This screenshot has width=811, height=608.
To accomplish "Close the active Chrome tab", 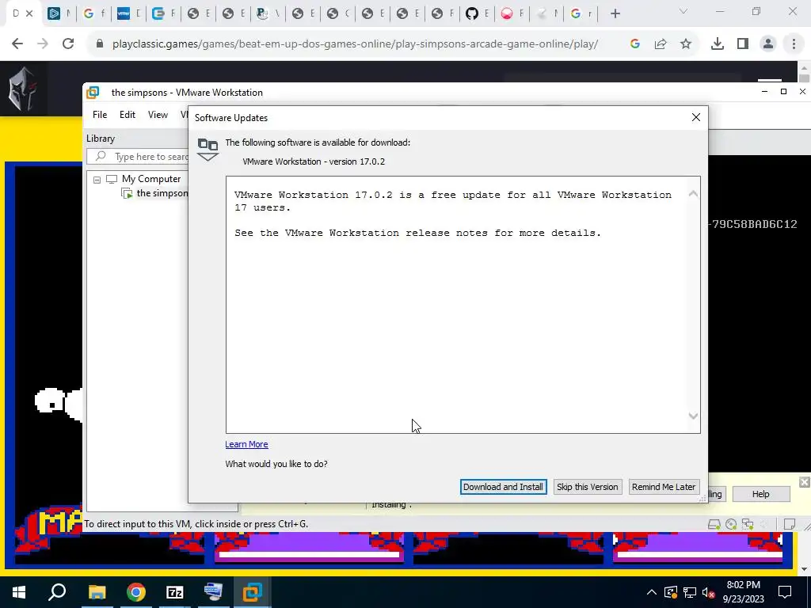I will pos(29,14).
